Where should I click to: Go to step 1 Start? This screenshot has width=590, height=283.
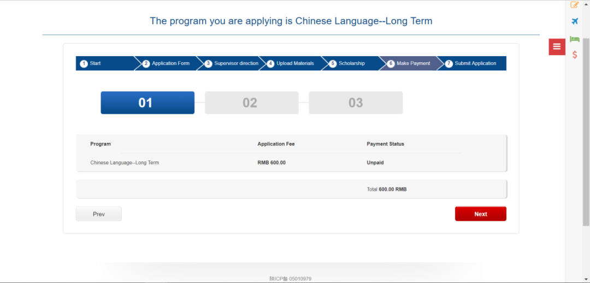coord(105,63)
